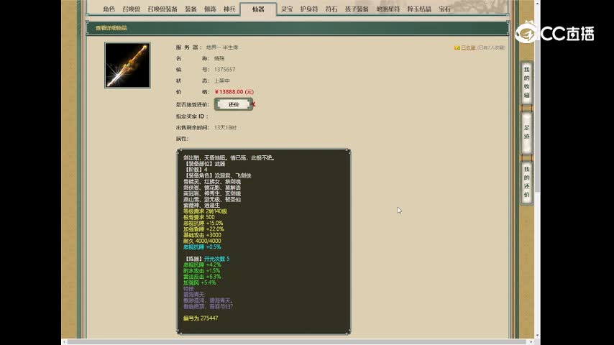614x345 pixels.
Task: Click the 等级需求 2转140级 line
Action: point(205,211)
